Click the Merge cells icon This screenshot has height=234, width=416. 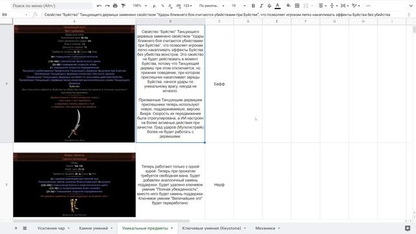pyautogui.click(x=306, y=6)
